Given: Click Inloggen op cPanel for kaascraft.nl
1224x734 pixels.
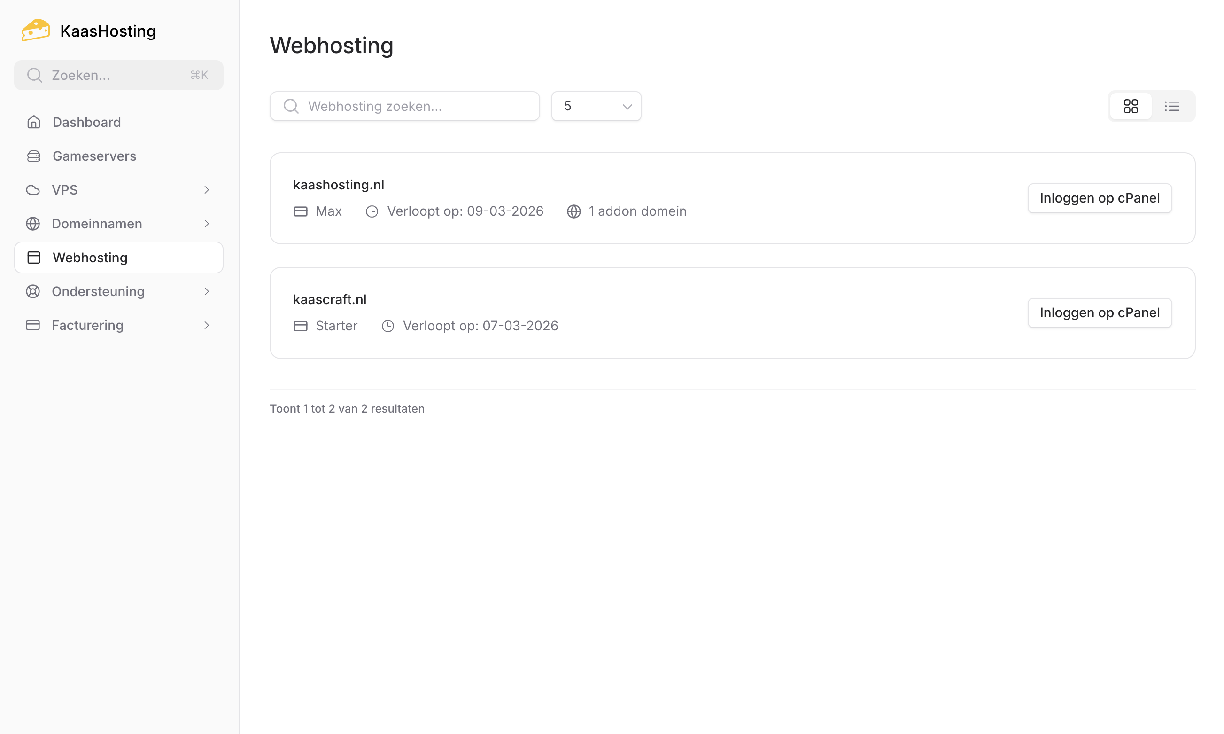Looking at the screenshot, I should click(x=1100, y=312).
